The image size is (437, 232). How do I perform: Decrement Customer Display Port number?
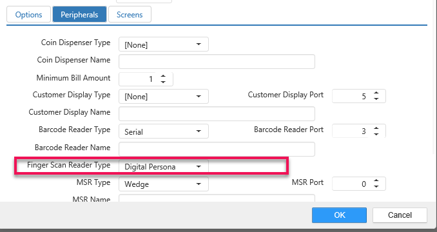(376, 99)
